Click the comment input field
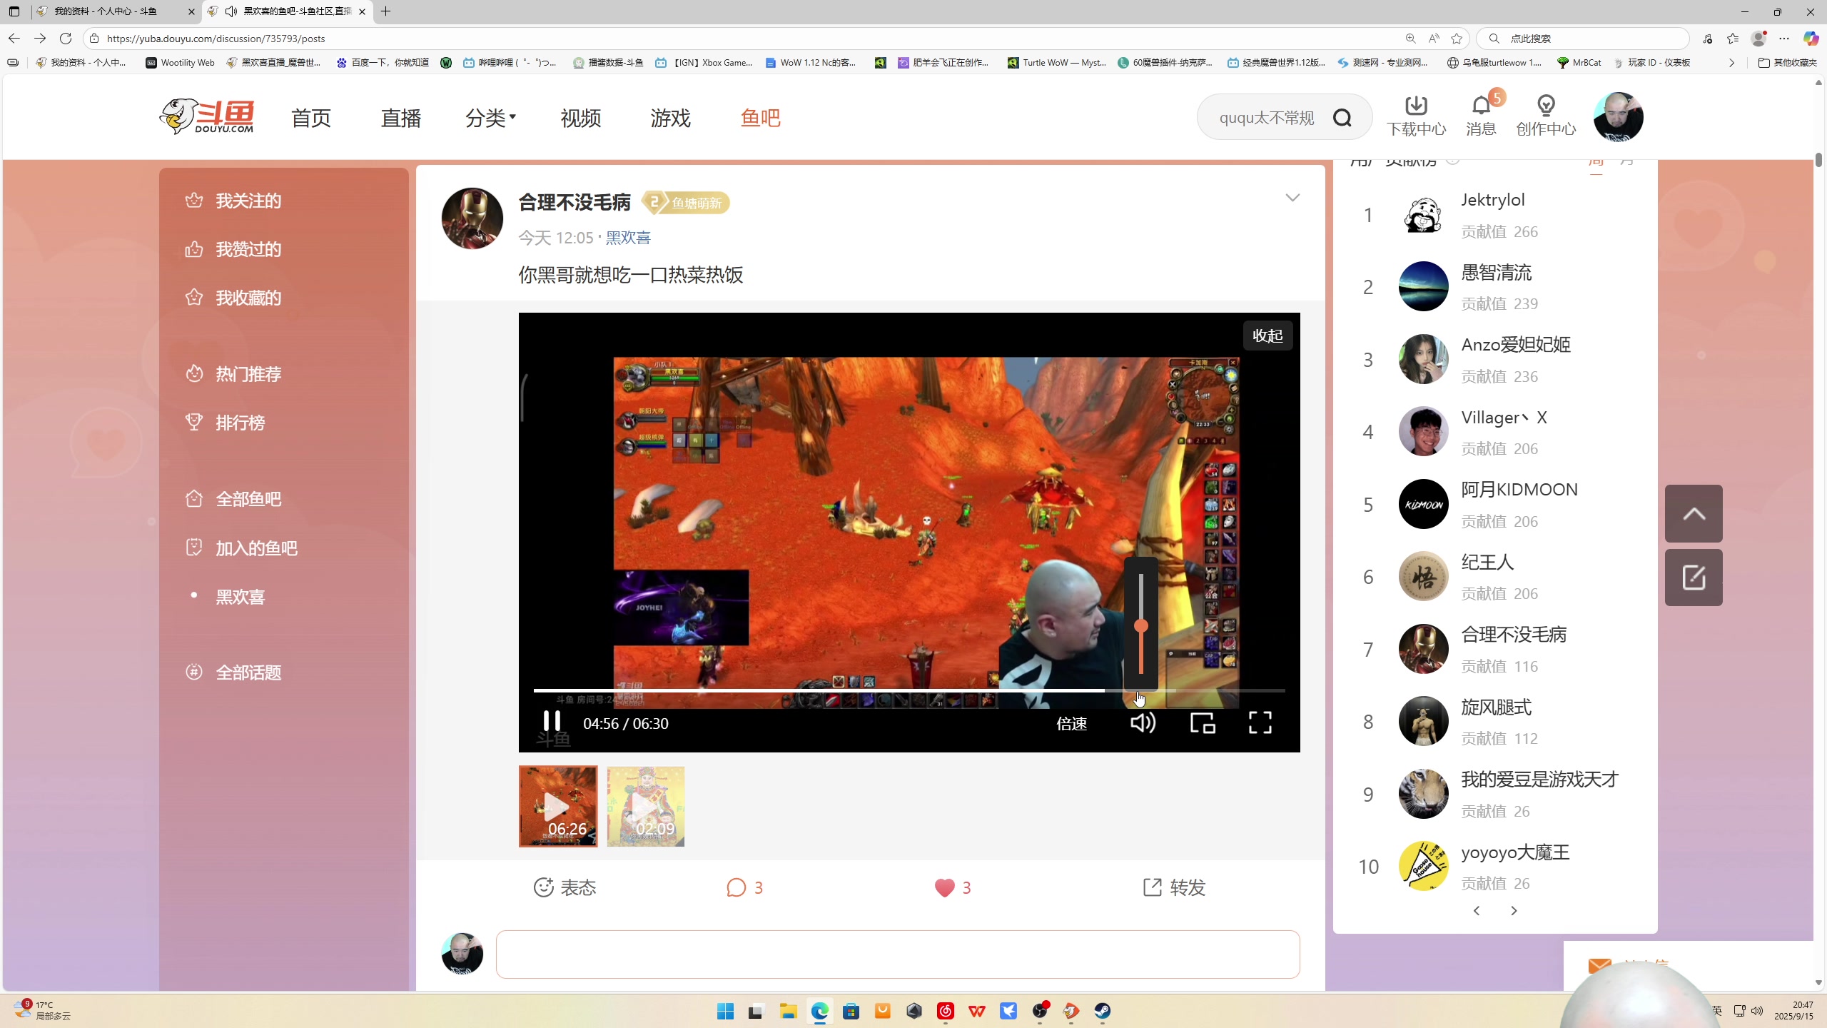 coord(898,954)
